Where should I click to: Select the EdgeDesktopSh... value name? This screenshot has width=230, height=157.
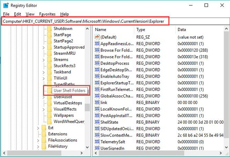[x=116, y=70]
